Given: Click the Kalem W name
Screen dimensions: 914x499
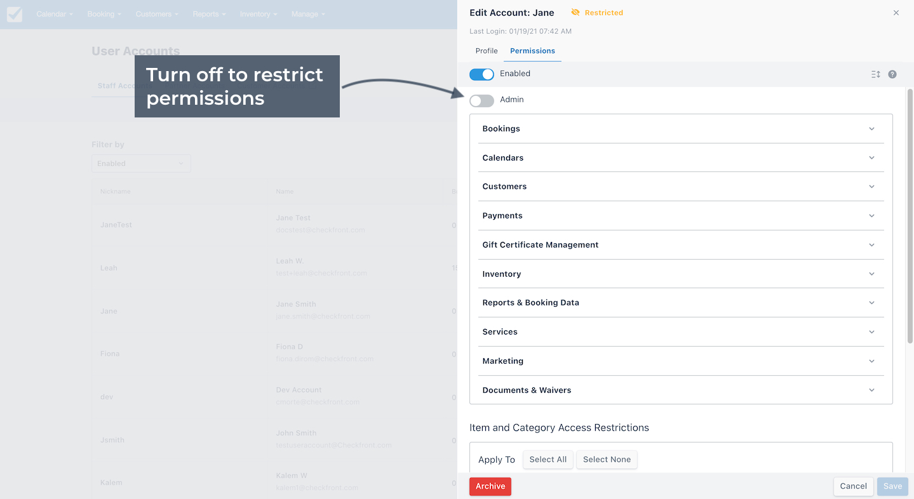Looking at the screenshot, I should click(x=292, y=476).
